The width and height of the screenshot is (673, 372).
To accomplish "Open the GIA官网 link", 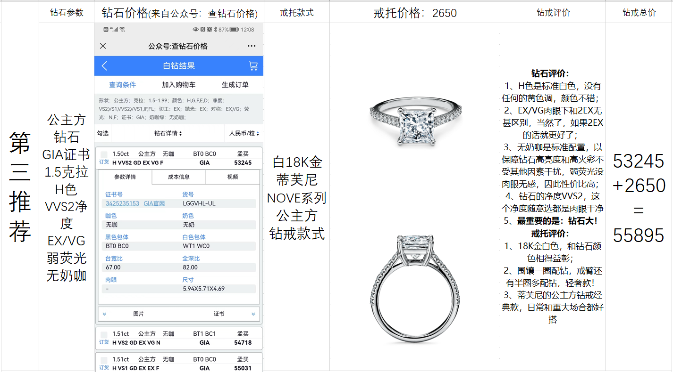I will (x=154, y=203).
